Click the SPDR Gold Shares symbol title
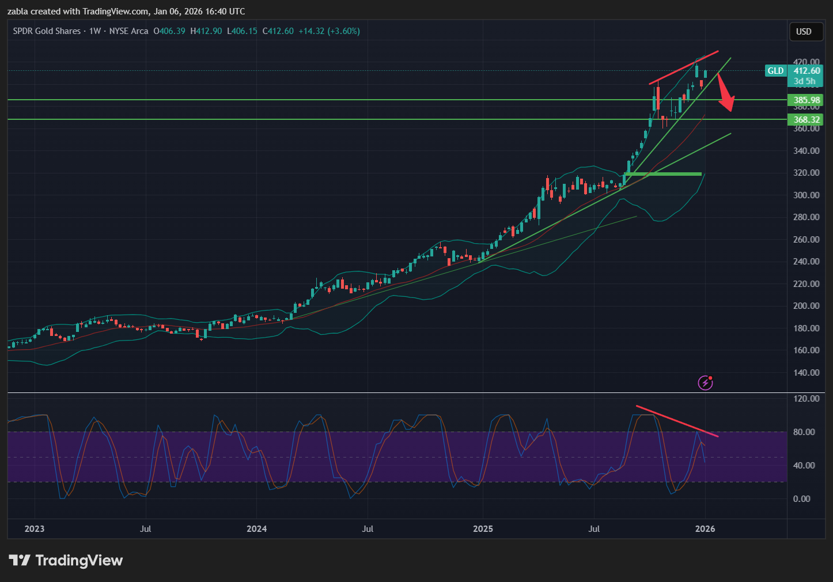The width and height of the screenshot is (833, 582). (47, 31)
